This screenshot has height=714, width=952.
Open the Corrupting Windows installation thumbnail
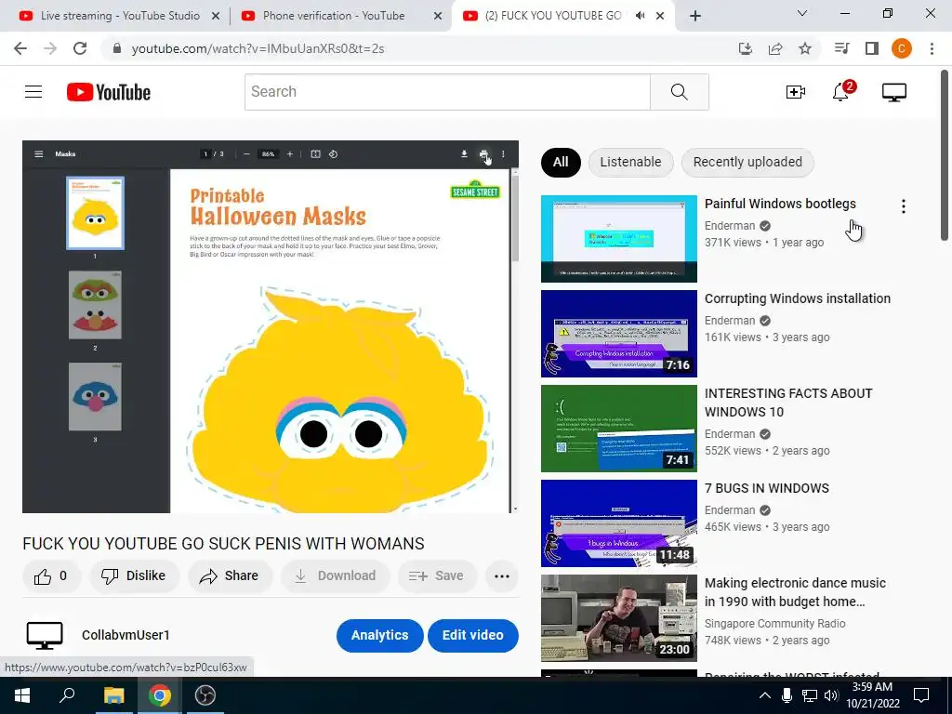[x=618, y=334]
